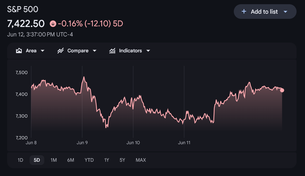Click the Compare lines icon
Image resolution: width=305 pixels, height=176 pixels.
tap(60, 51)
